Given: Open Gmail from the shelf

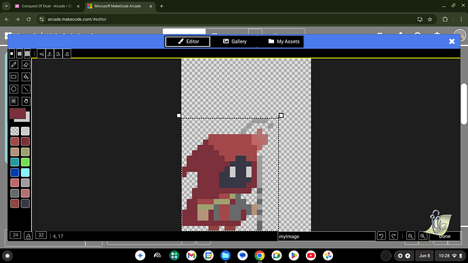Looking at the screenshot, I should (x=191, y=256).
